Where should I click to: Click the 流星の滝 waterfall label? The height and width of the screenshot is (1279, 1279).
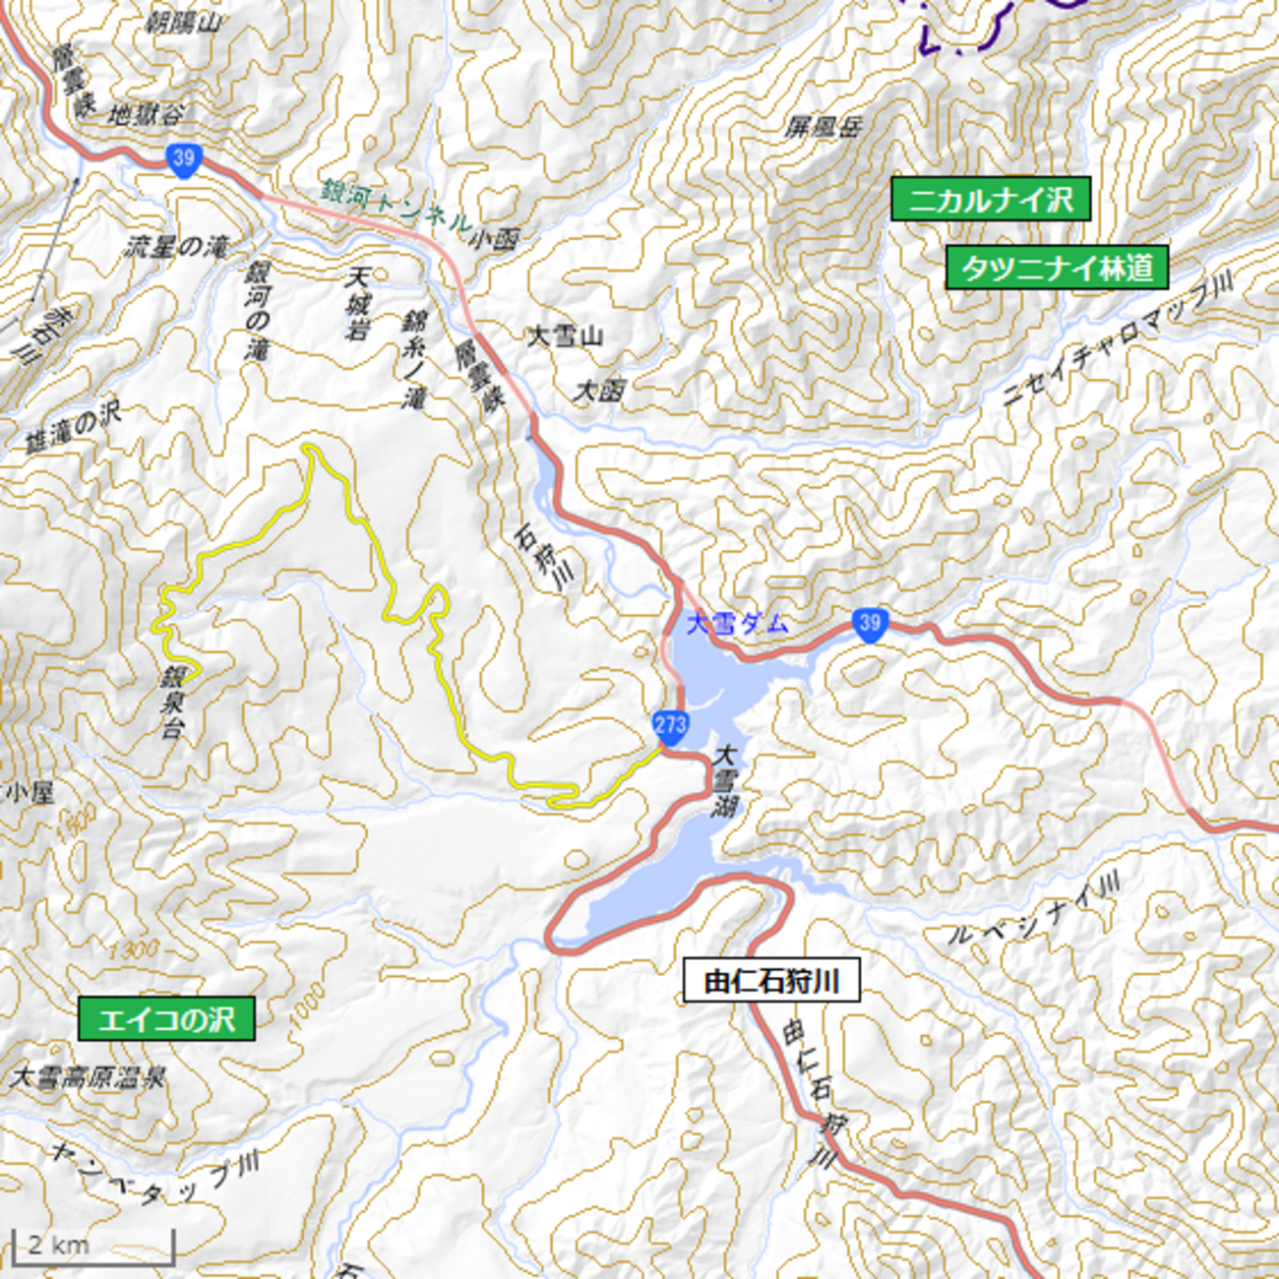176,246
